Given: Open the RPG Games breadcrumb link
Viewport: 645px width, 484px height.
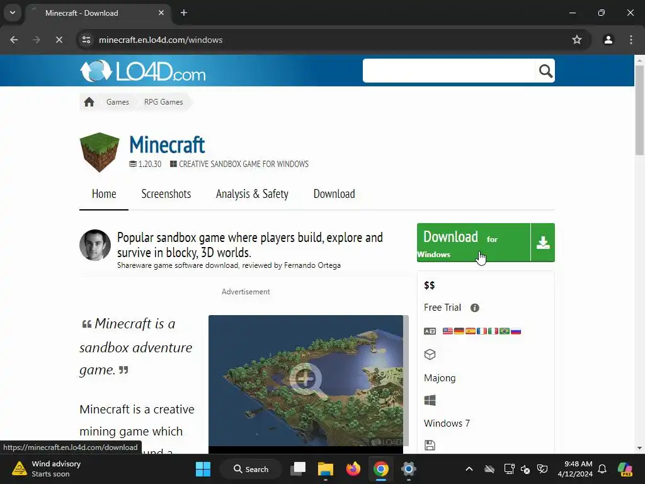Looking at the screenshot, I should 163,102.
